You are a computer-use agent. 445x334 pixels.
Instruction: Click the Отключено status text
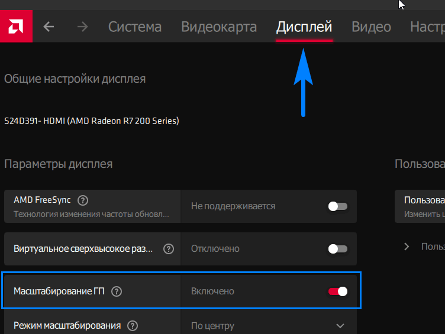pos(215,249)
